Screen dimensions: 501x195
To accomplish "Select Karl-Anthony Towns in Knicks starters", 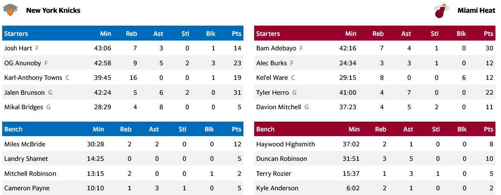I will tap(33, 78).
